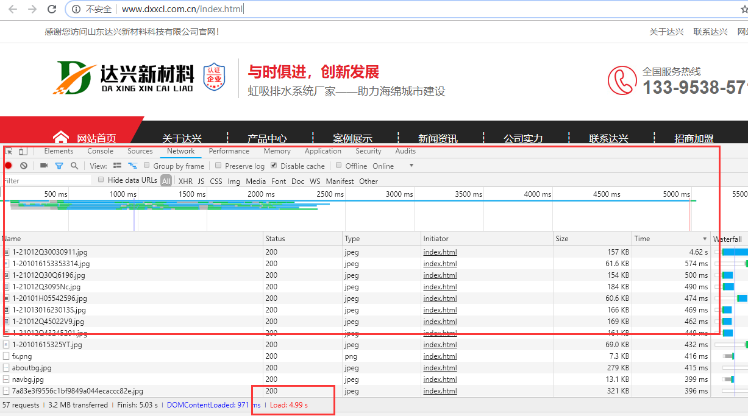Viewport: 748px width, 416px height.
Task: Show overview waterfall timeline view icon
Action: coord(132,165)
